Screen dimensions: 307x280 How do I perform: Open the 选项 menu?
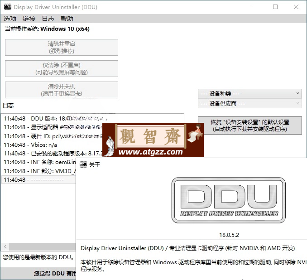pos(10,19)
